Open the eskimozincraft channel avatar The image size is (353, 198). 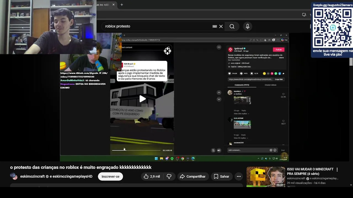[14, 176]
